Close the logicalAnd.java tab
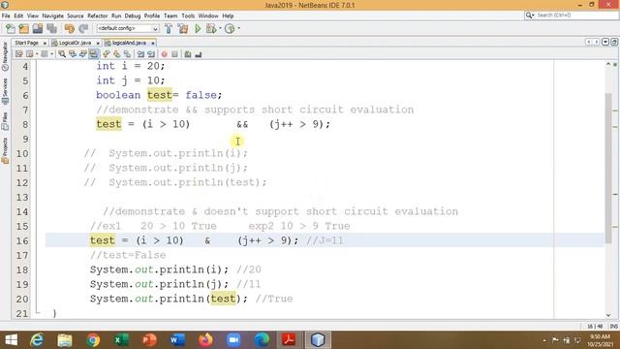This screenshot has height=349, width=620. point(153,43)
